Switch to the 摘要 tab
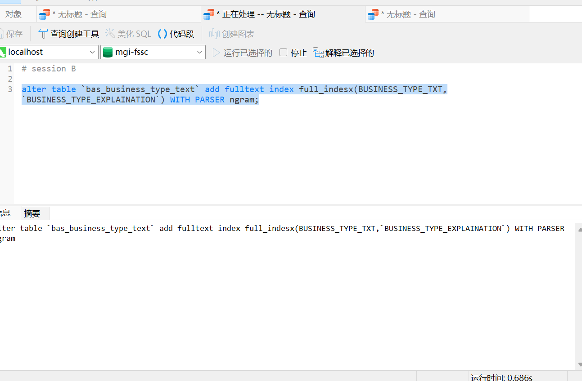Screen dimensions: 582x381 (32, 213)
